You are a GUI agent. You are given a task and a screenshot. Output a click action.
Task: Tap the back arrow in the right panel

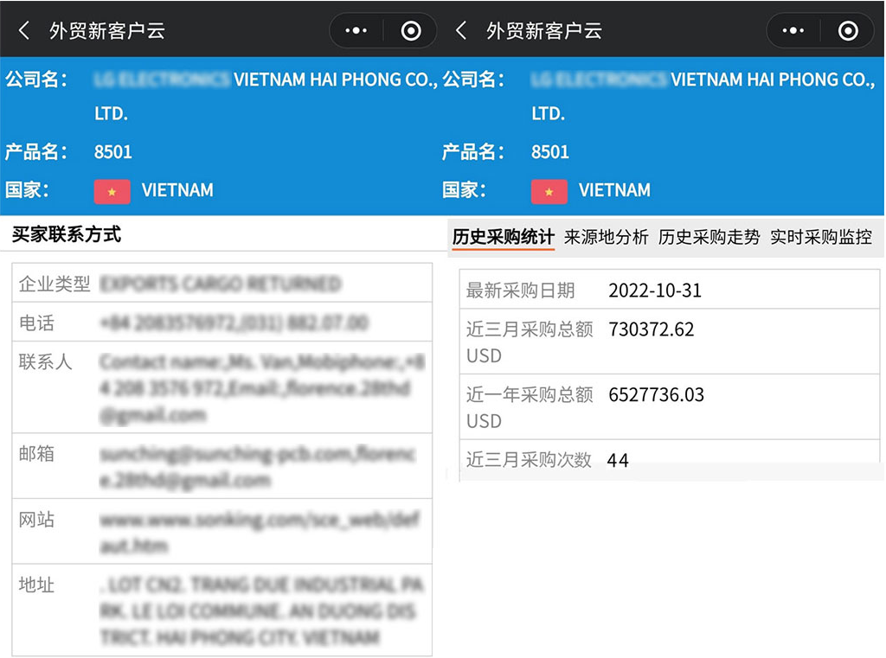(x=461, y=30)
